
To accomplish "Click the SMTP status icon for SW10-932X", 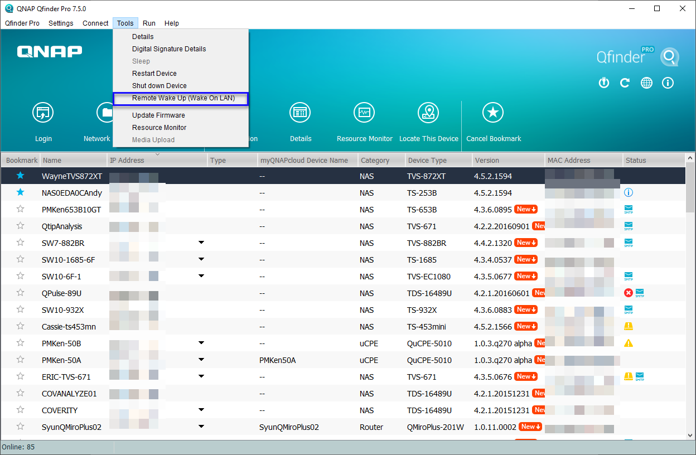I will [x=629, y=310].
